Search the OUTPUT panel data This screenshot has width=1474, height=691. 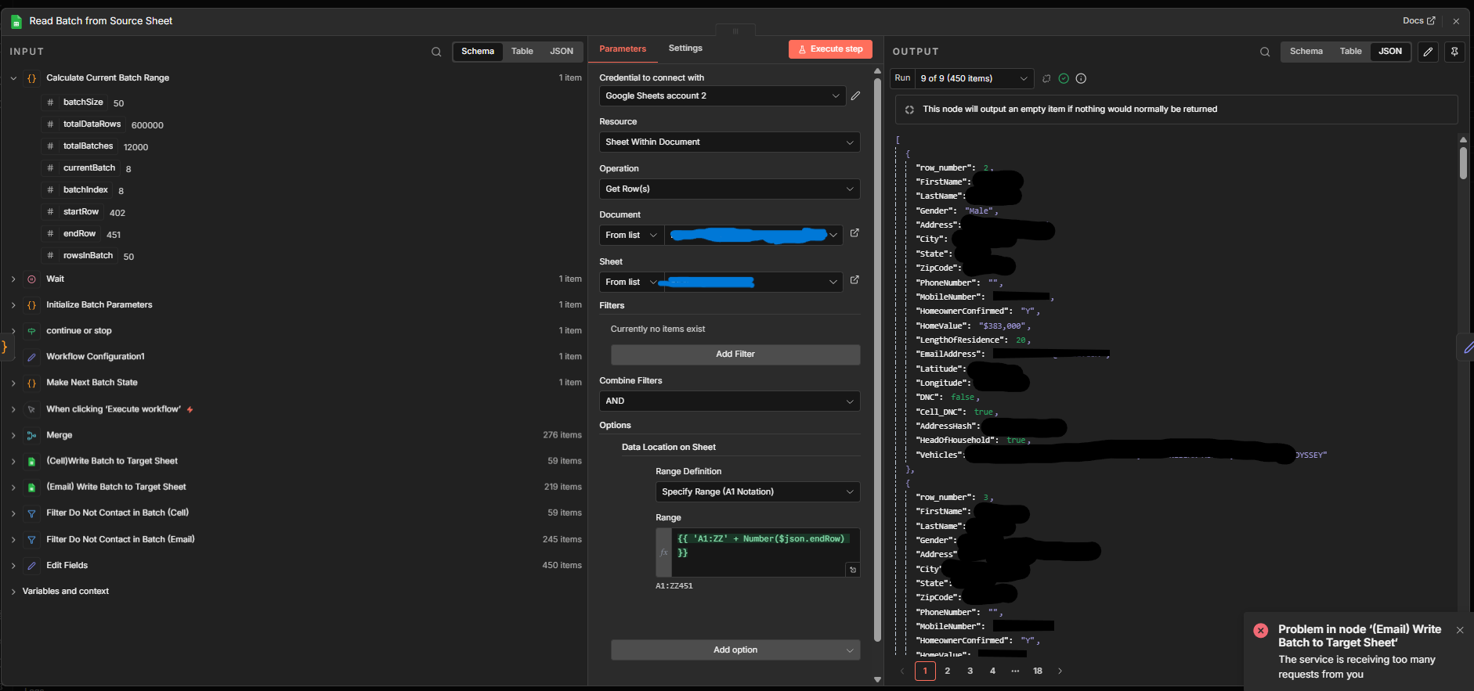1265,52
